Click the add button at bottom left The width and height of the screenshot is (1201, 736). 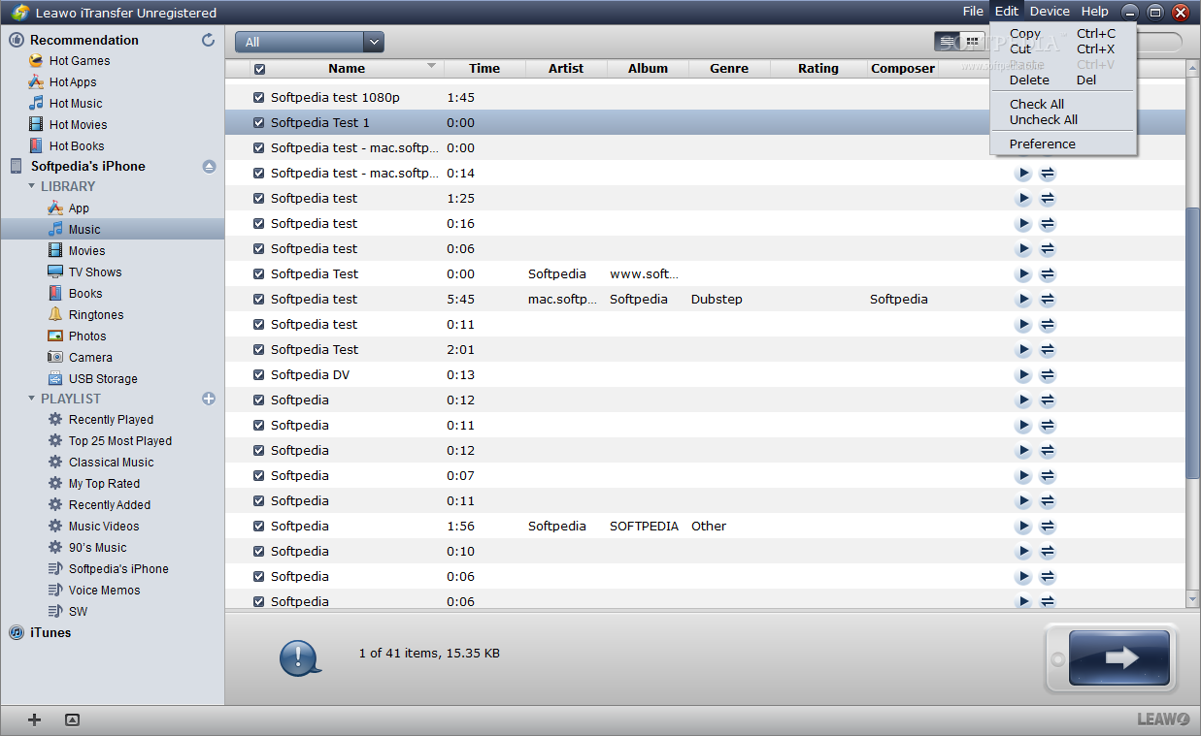tap(34, 720)
